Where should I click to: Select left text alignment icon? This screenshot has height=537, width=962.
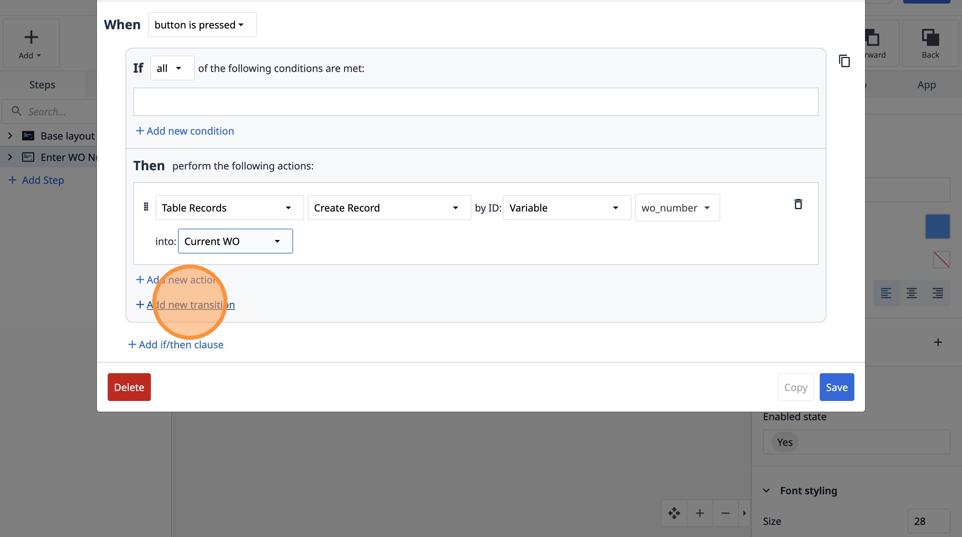(886, 293)
